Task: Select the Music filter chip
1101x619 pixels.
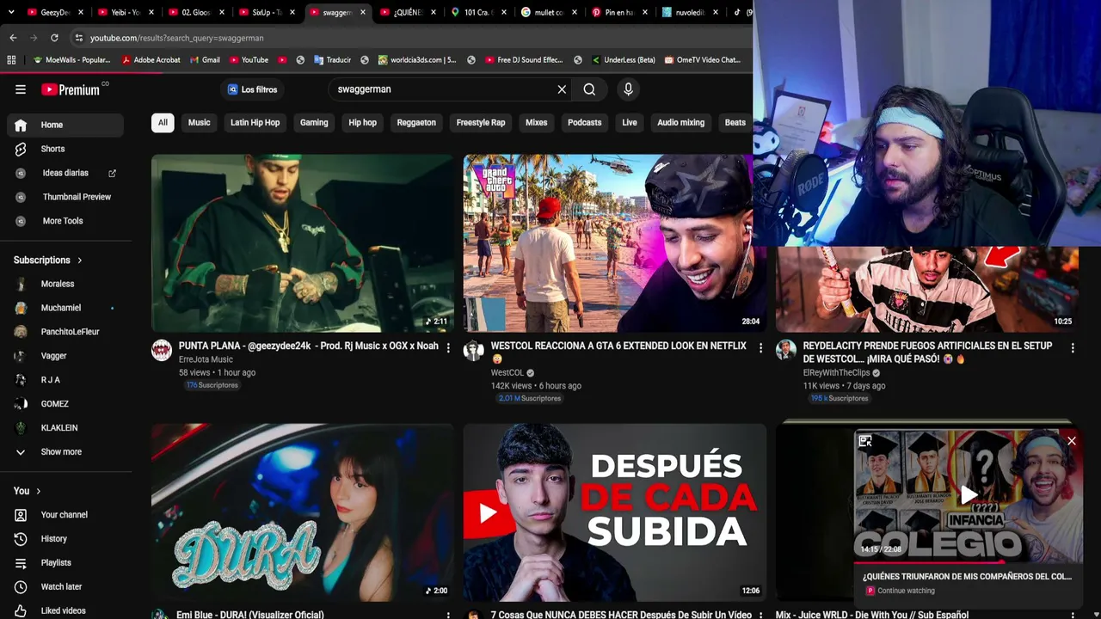Action: (x=200, y=122)
